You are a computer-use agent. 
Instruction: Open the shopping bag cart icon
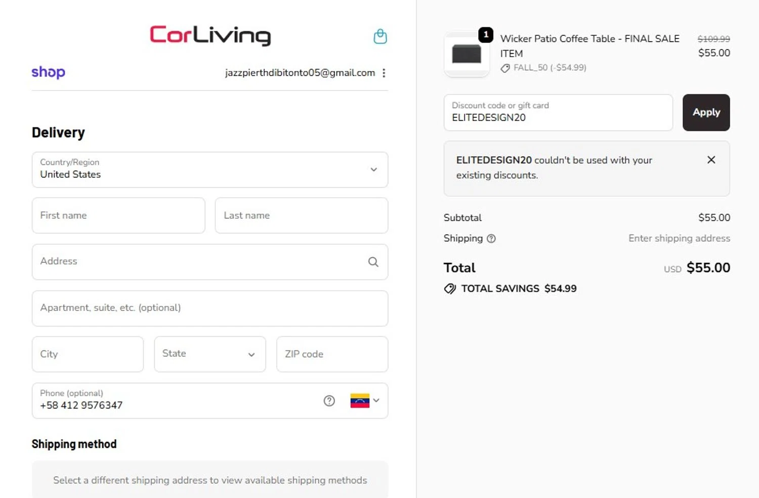380,36
